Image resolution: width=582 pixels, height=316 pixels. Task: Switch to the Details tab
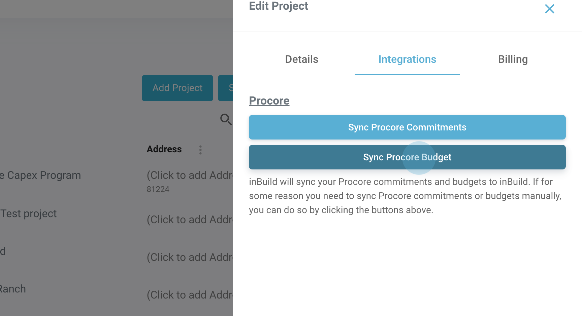(301, 60)
